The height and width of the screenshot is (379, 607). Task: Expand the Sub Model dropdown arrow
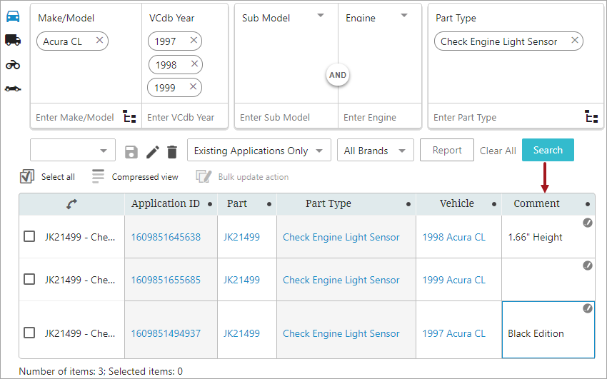[321, 16]
